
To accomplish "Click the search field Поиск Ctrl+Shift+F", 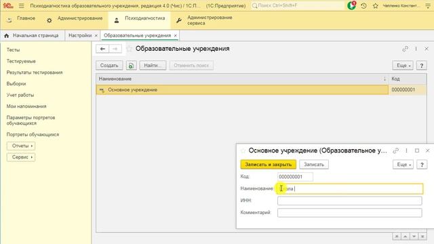I will 297,5.
